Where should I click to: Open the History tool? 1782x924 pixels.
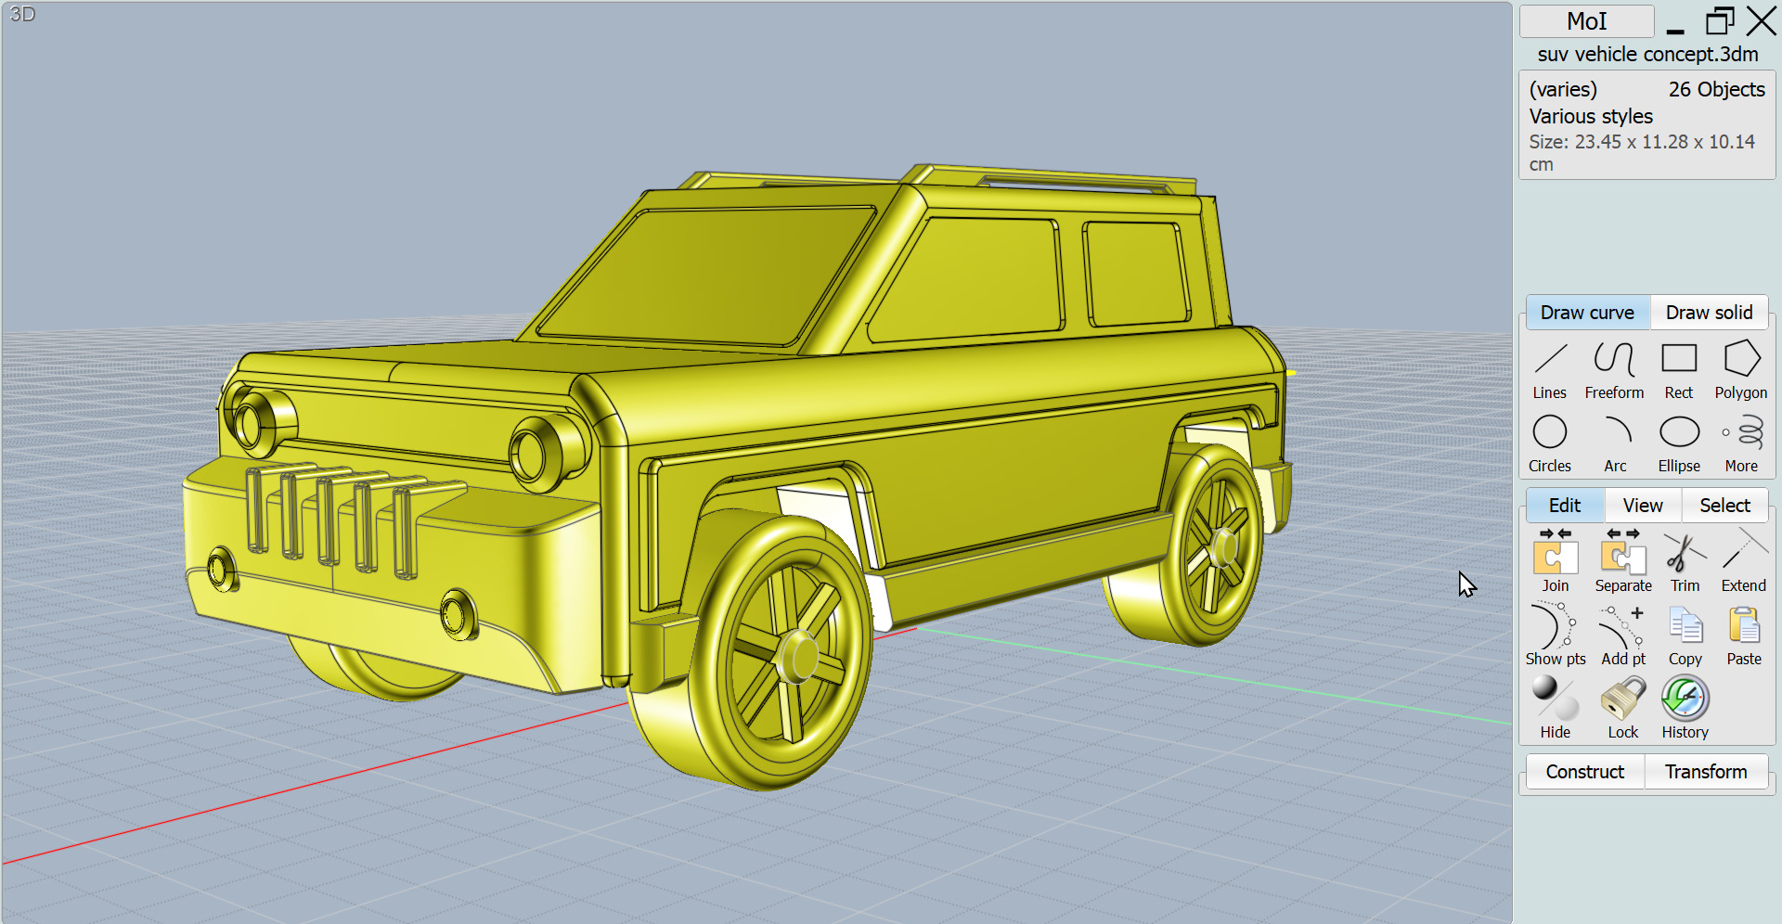[1685, 708]
